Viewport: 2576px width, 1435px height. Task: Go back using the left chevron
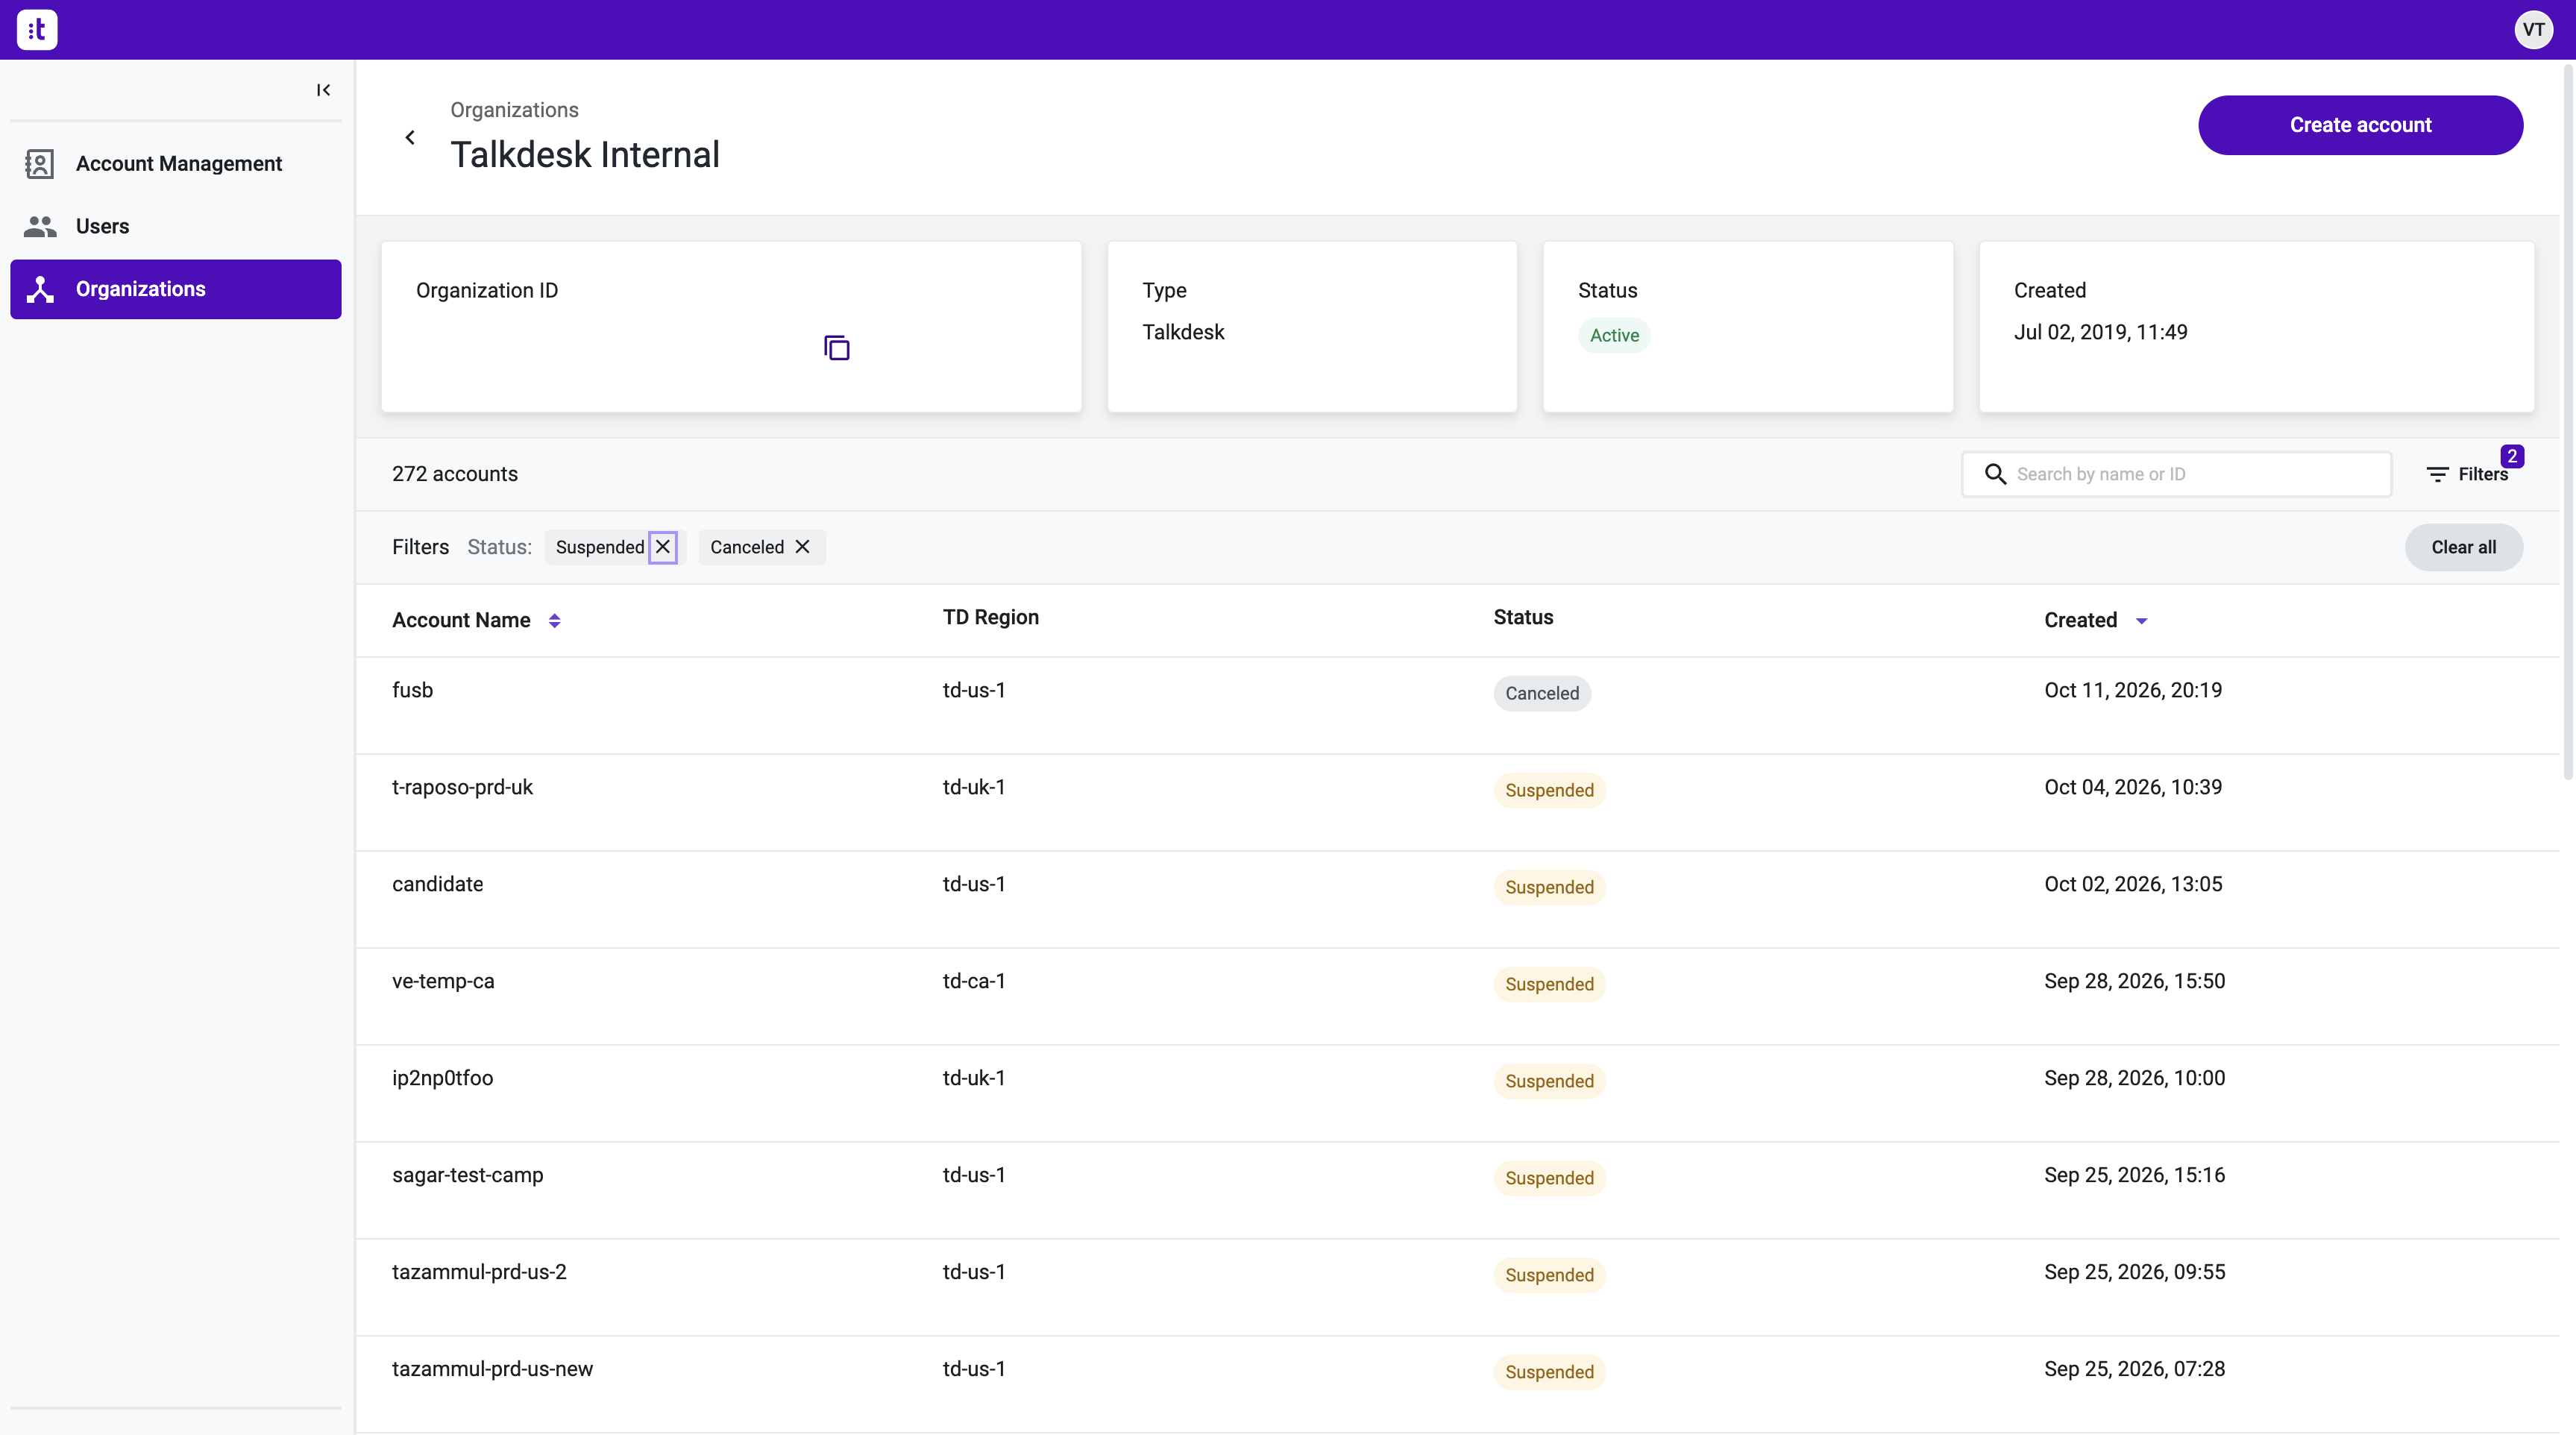410,137
